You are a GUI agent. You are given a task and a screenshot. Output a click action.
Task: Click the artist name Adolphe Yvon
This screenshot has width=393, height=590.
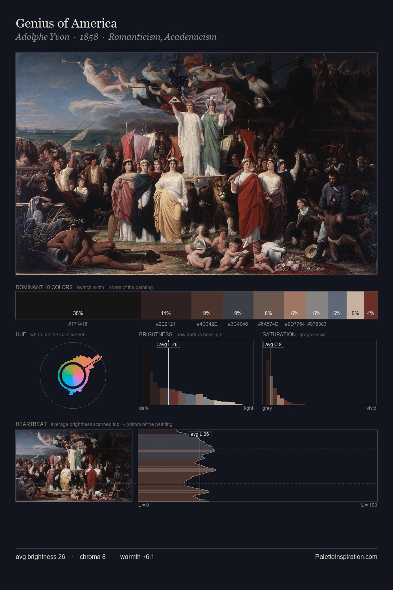[x=42, y=37]
